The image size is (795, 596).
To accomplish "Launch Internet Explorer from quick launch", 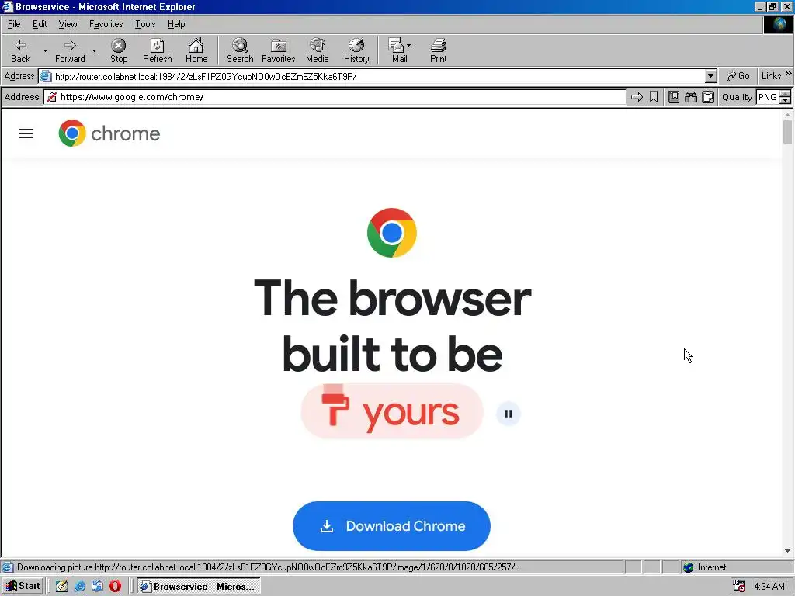I will (80, 587).
